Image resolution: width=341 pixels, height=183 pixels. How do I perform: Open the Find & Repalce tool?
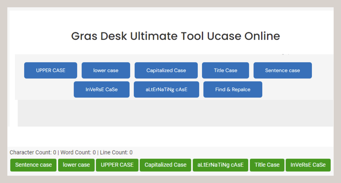click(x=232, y=89)
